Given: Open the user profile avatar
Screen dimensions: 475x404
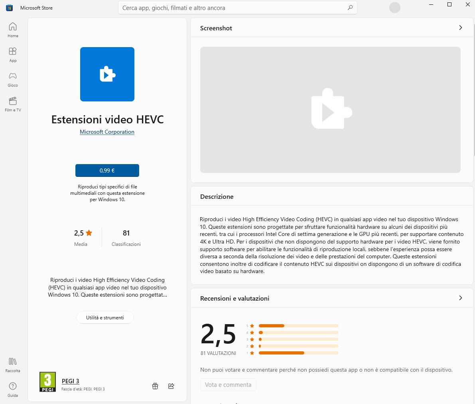Looking at the screenshot, I should (x=394, y=8).
